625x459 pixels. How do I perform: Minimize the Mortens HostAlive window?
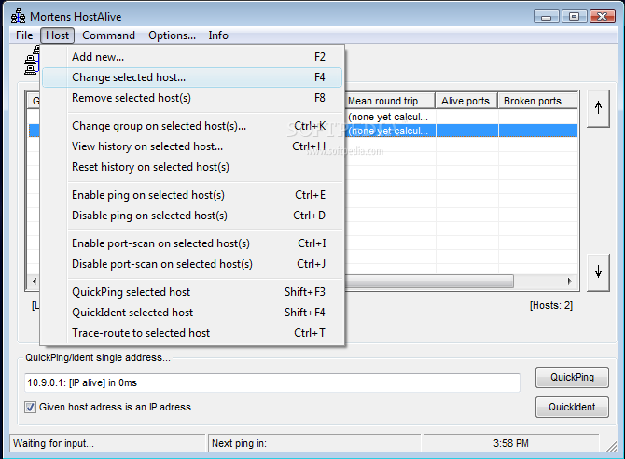coord(547,17)
